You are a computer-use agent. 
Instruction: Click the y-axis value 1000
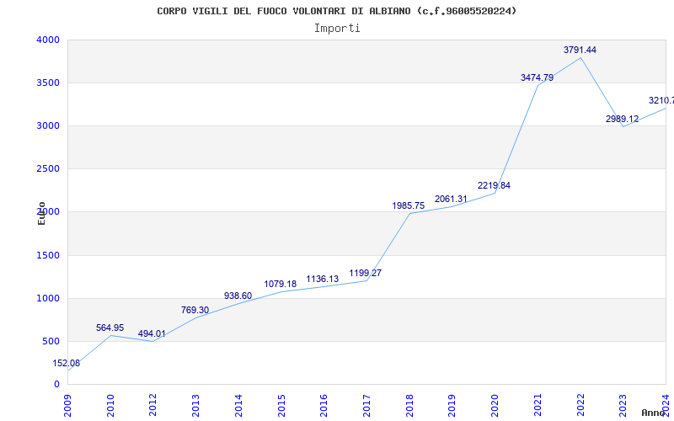(48, 299)
